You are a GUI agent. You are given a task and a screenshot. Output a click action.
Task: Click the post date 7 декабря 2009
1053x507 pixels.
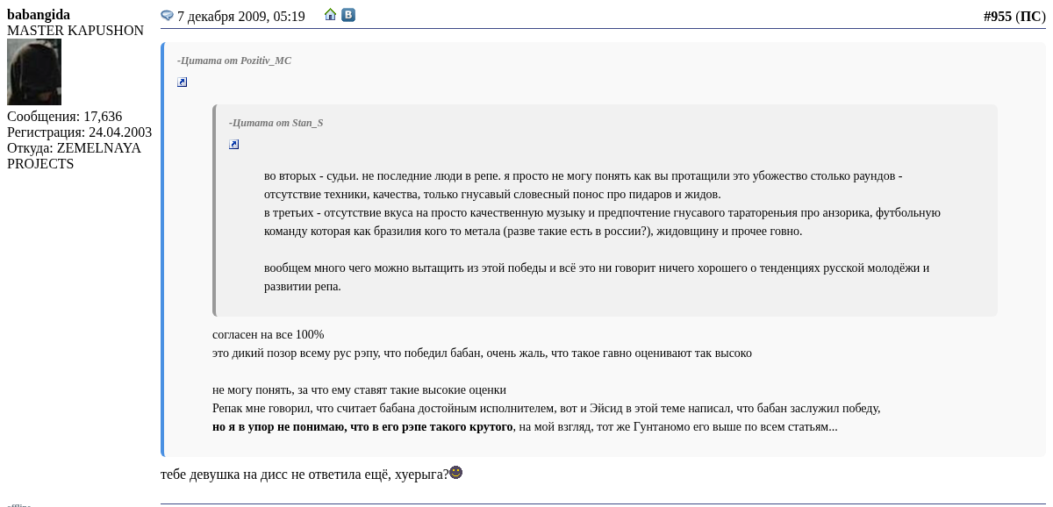point(240,17)
